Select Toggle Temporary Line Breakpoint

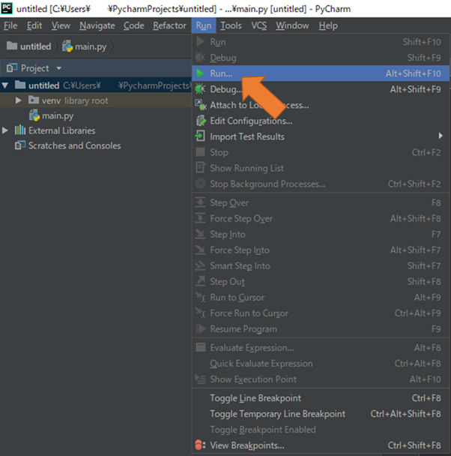(321, 413)
